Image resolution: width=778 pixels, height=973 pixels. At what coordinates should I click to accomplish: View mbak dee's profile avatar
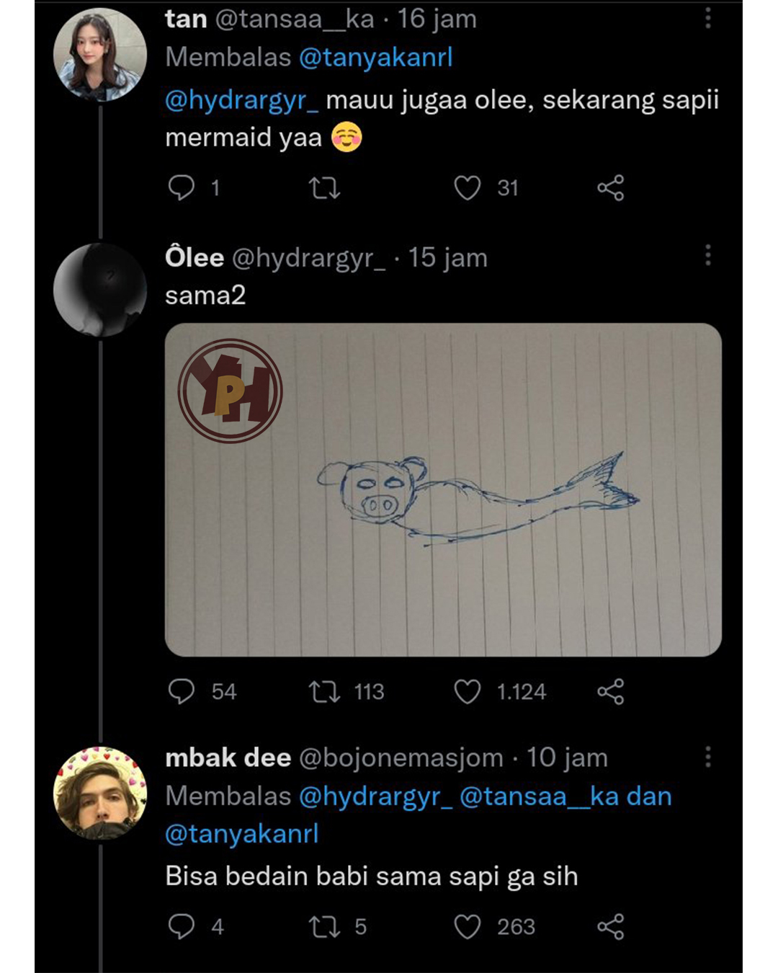(100, 794)
